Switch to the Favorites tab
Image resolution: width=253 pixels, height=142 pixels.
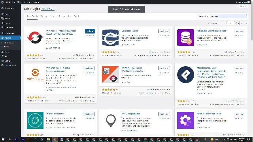tap(77, 16)
